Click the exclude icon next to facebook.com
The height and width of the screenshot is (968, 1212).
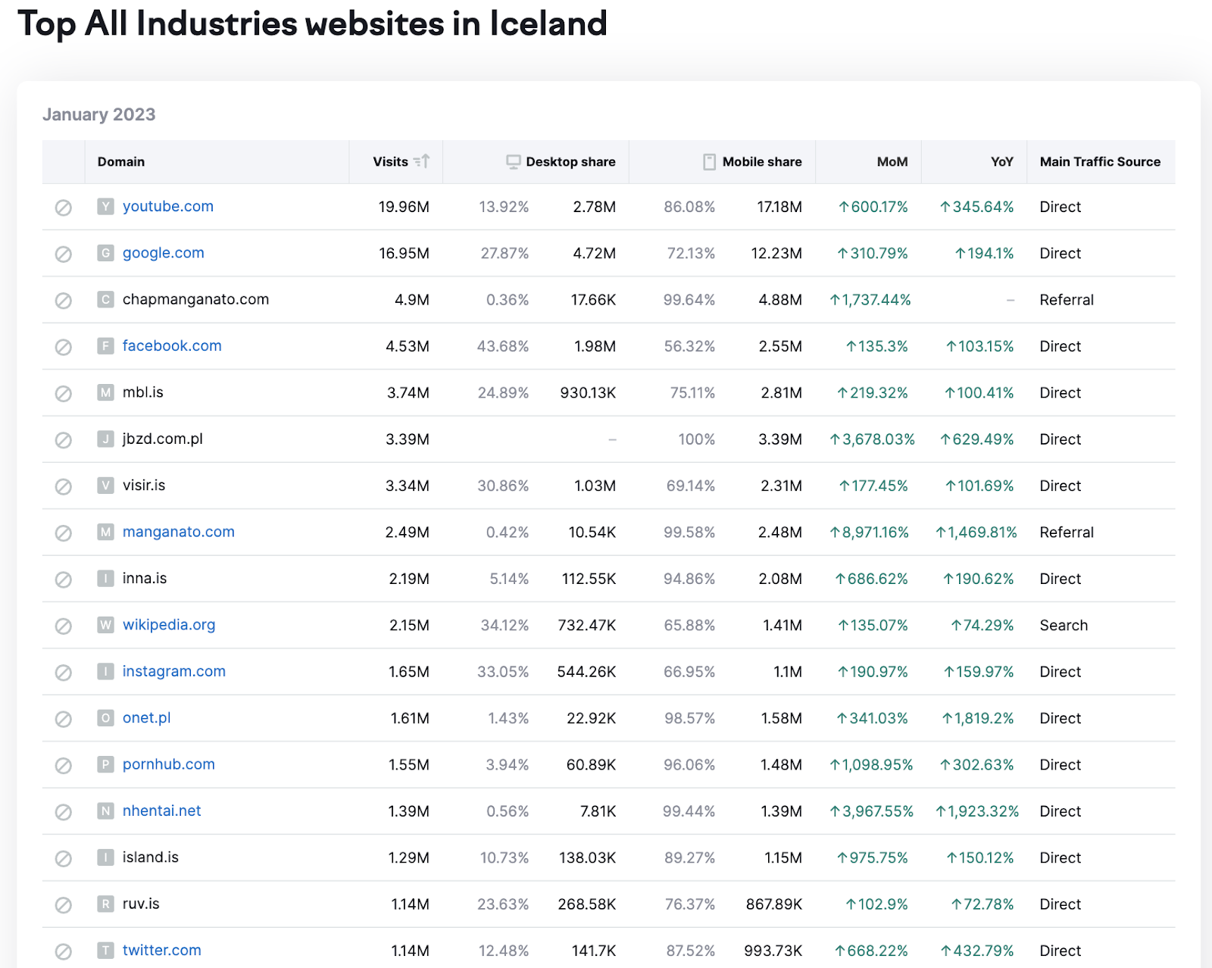click(x=64, y=347)
